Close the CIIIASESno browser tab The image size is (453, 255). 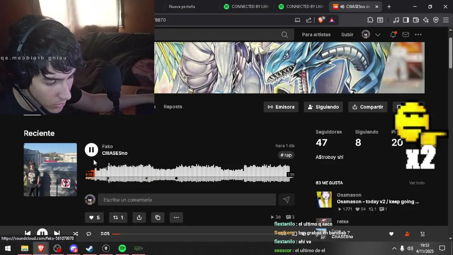pos(377,6)
